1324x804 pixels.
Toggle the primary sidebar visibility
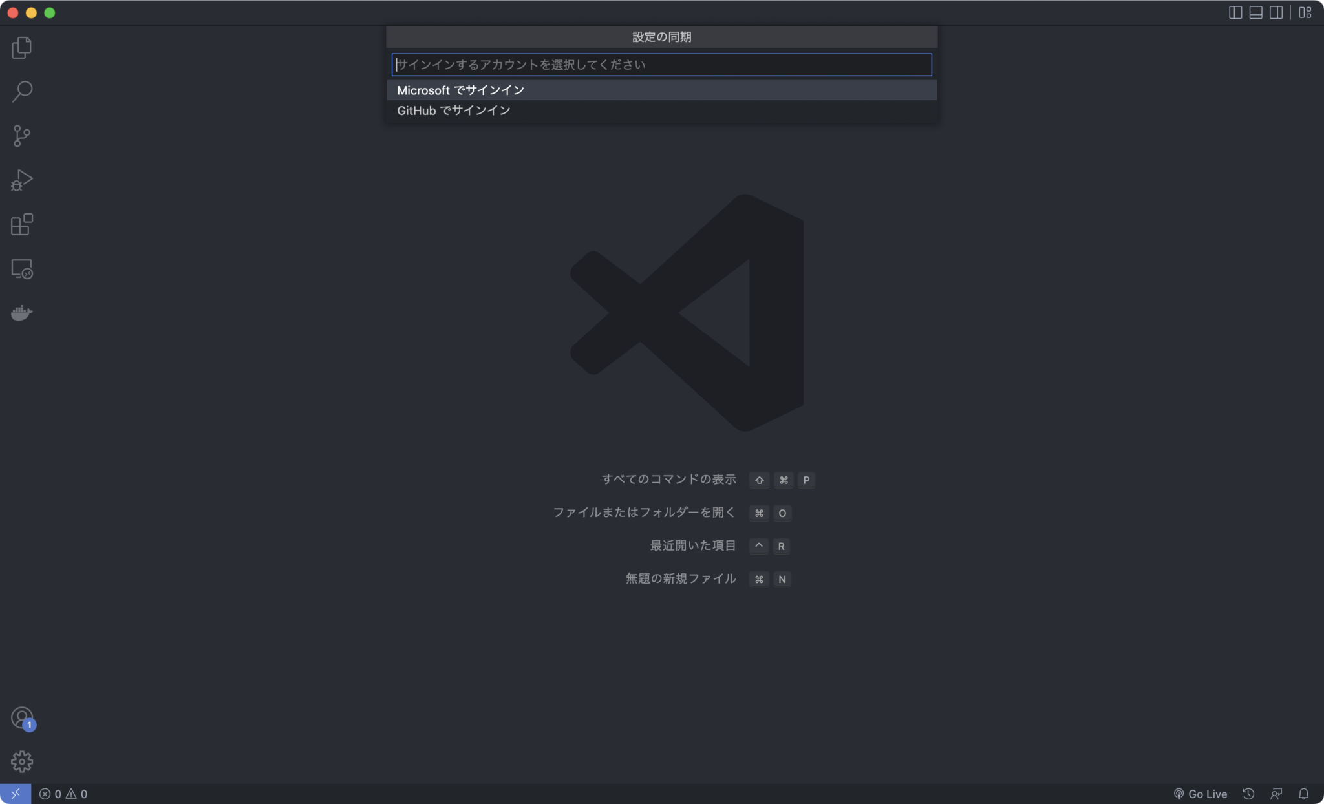1235,12
